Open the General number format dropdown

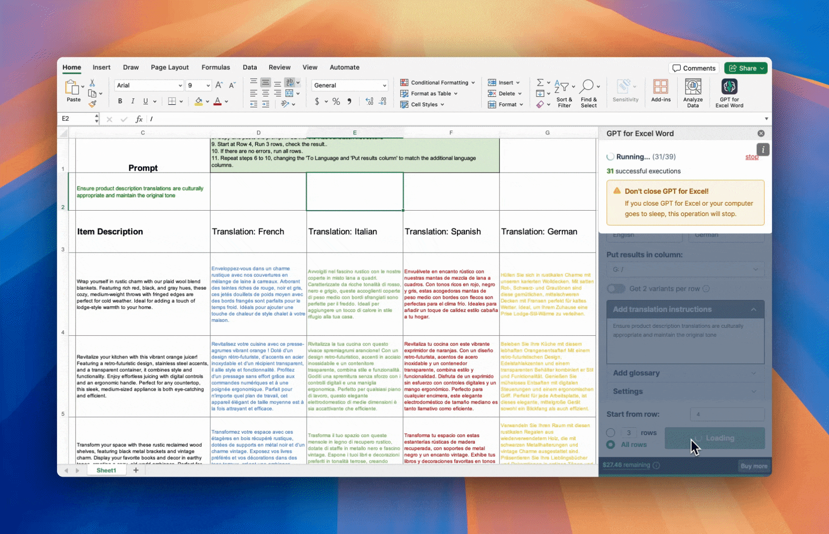[384, 86]
